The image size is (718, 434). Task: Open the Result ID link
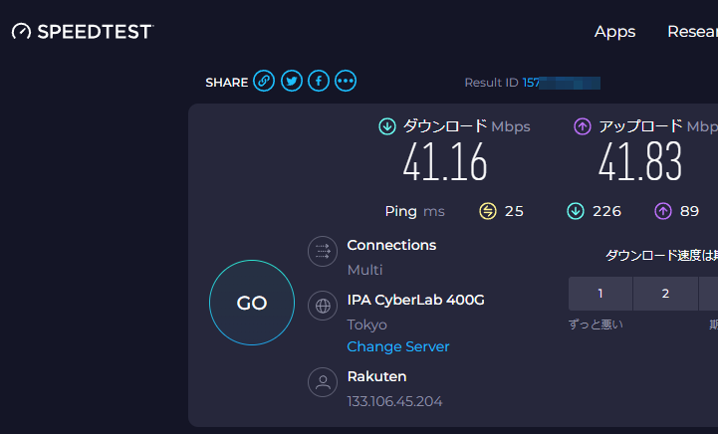point(561,83)
